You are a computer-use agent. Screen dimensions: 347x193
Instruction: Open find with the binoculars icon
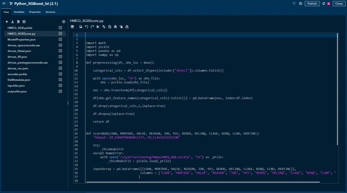pos(115,27)
